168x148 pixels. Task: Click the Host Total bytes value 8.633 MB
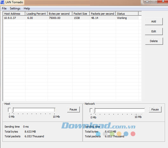[30, 131]
